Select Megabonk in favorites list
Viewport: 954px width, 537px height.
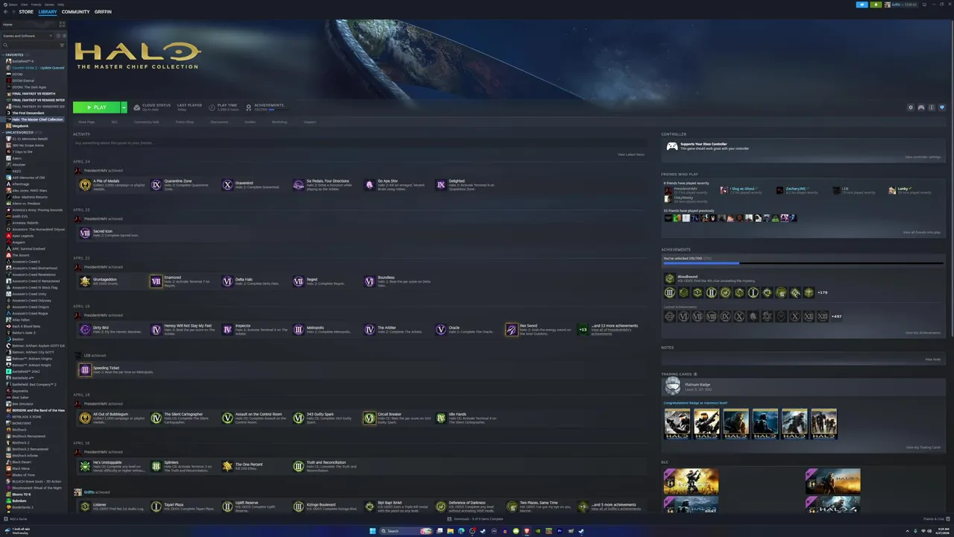19,126
